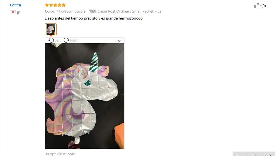Rotate the photo left with the counterclockwise arrow
Screen dimensions: 275x156
click(x=51, y=40)
